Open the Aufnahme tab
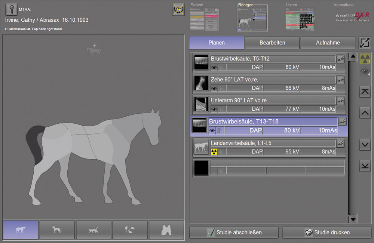This screenshot has height=243, width=374. [328, 43]
